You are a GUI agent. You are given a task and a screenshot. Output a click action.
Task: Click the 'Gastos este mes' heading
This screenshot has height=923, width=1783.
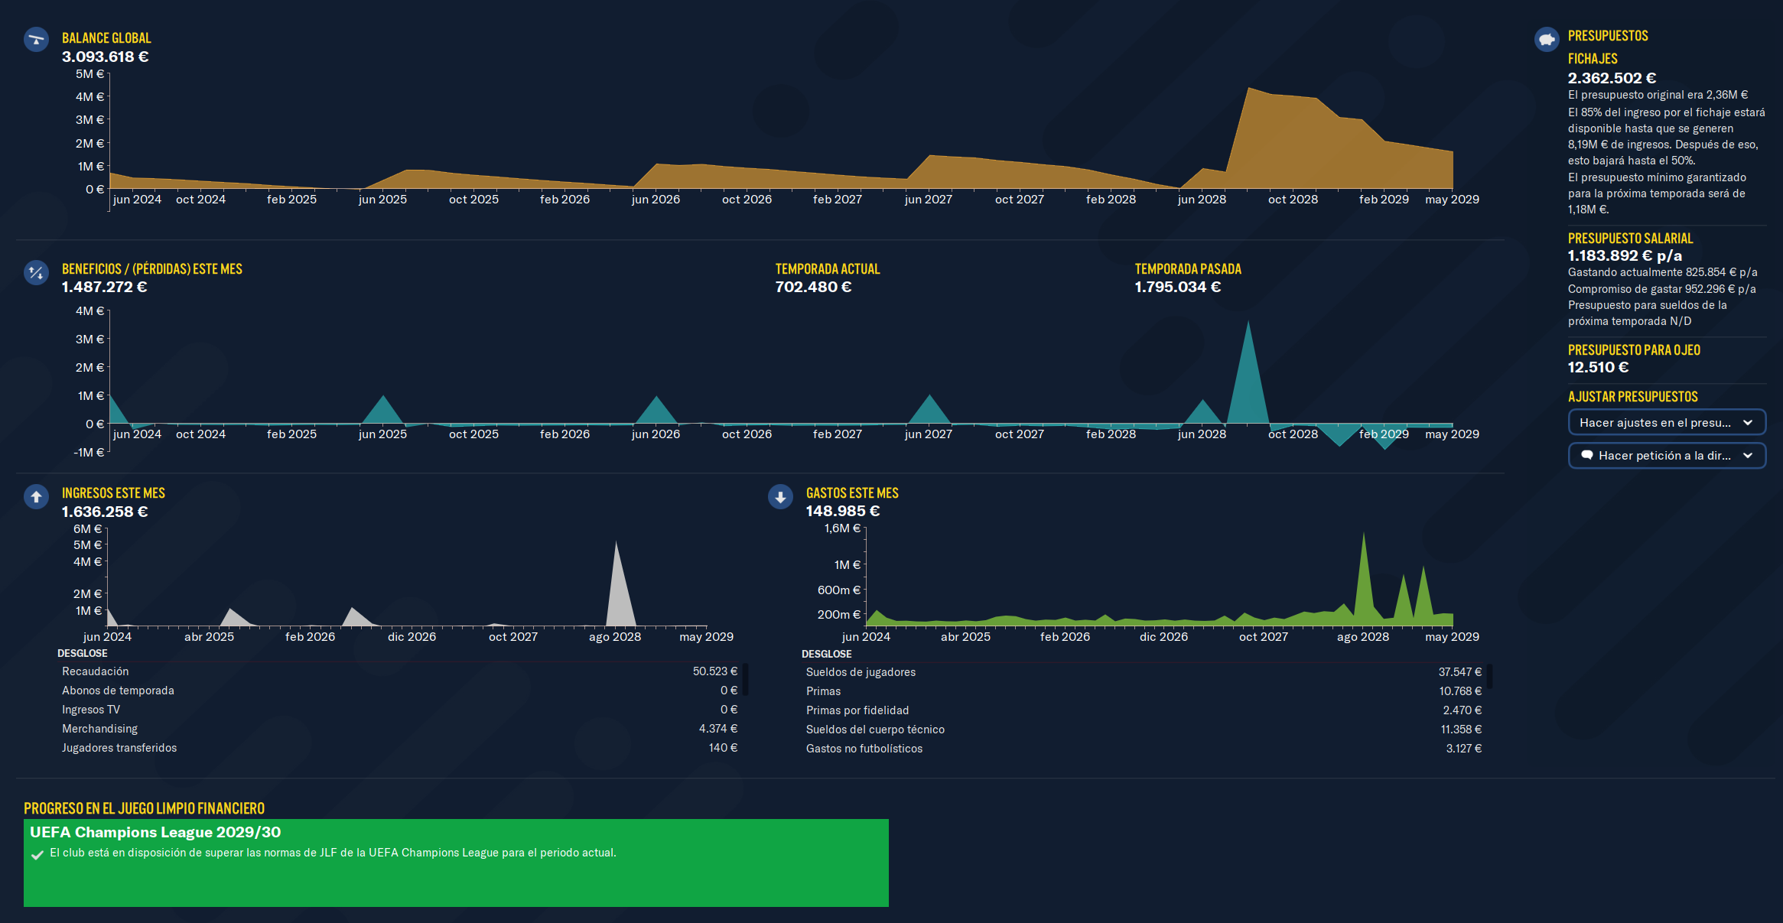click(x=852, y=493)
